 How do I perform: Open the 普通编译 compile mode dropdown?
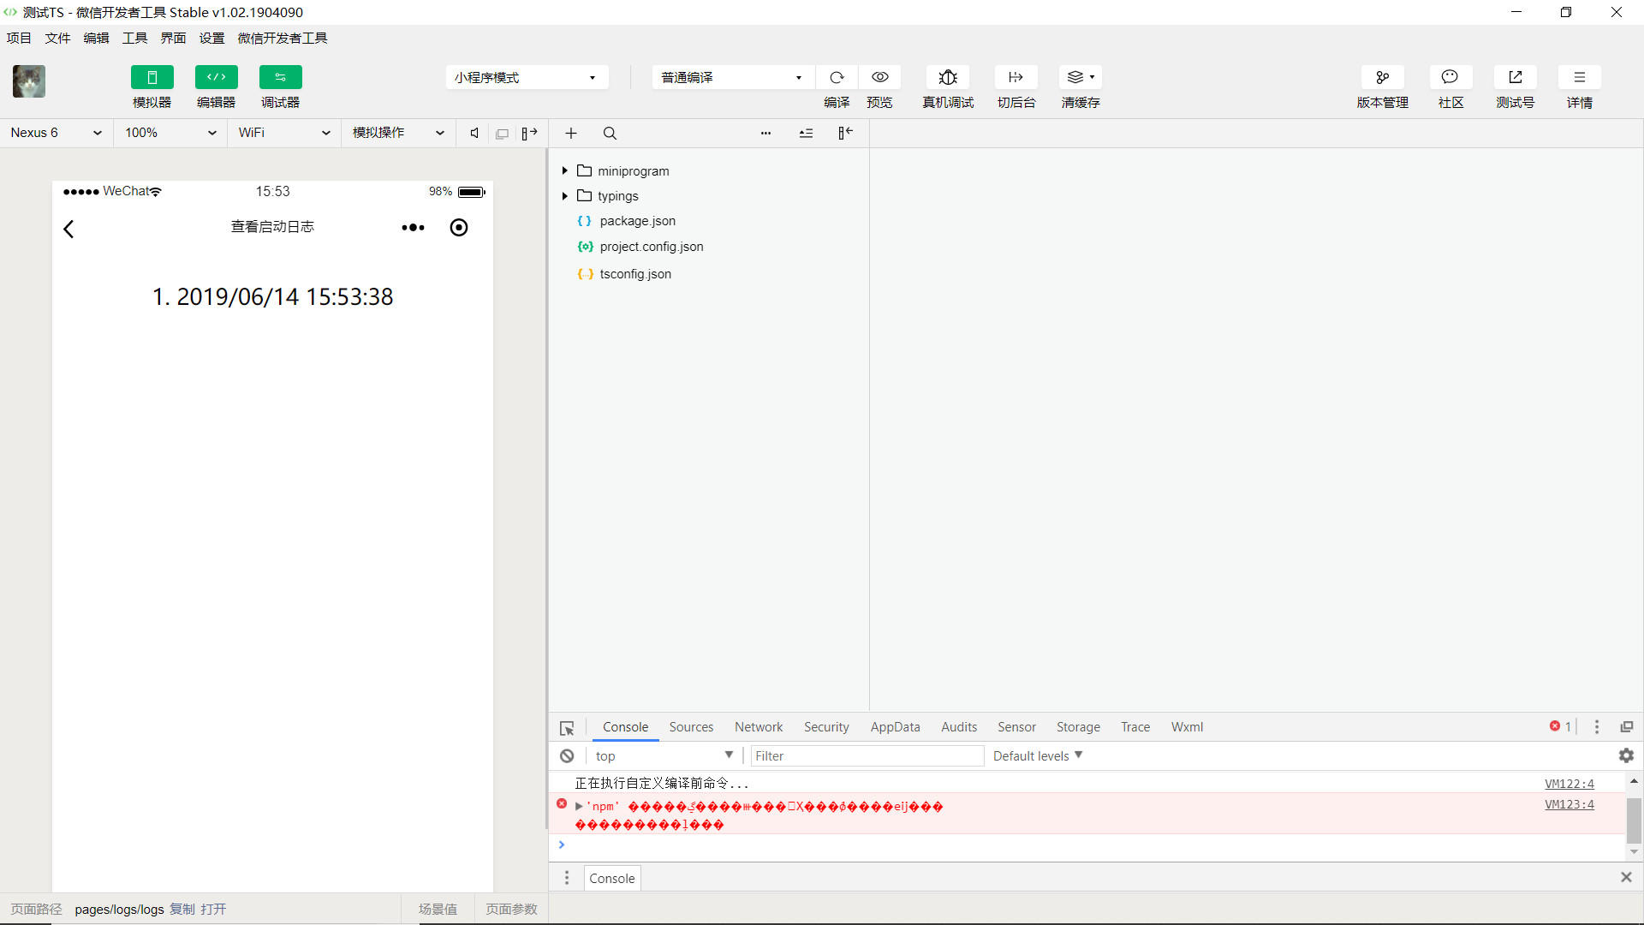(x=733, y=77)
